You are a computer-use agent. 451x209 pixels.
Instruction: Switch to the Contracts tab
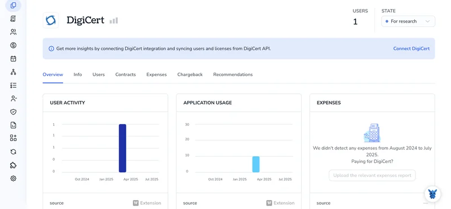click(x=125, y=74)
